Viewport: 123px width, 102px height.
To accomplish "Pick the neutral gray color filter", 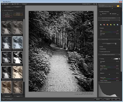I will (101, 25).
